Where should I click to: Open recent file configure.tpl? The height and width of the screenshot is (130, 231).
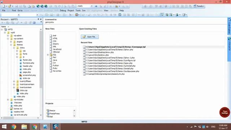click(111, 60)
